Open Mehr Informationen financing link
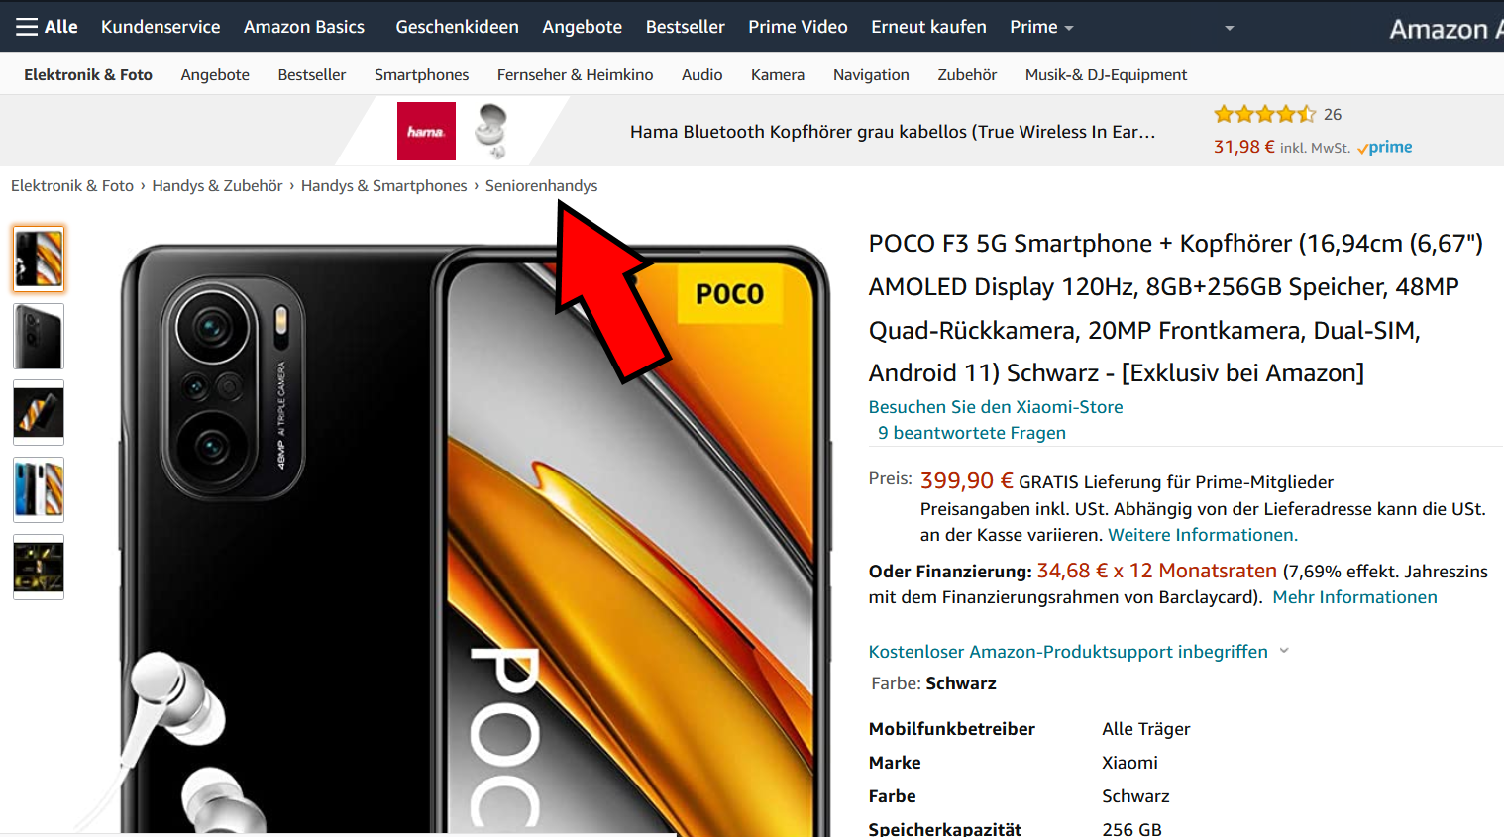 [1354, 597]
